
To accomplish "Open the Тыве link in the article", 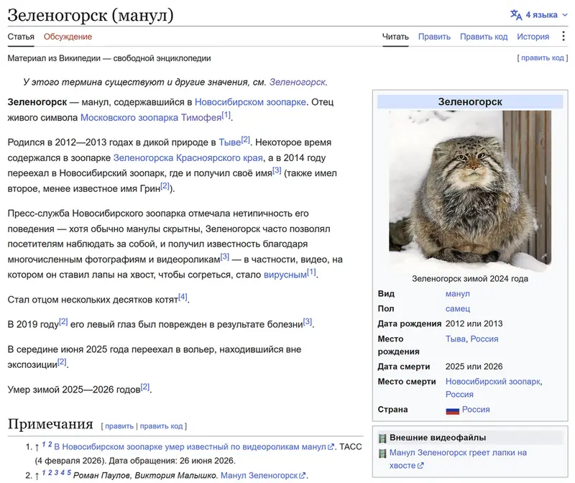I will tap(229, 142).
